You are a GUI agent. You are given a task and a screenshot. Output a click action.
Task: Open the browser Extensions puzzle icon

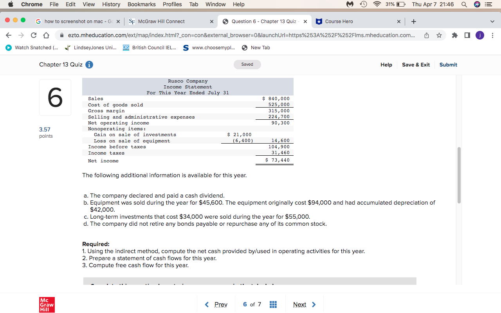tap(454, 35)
